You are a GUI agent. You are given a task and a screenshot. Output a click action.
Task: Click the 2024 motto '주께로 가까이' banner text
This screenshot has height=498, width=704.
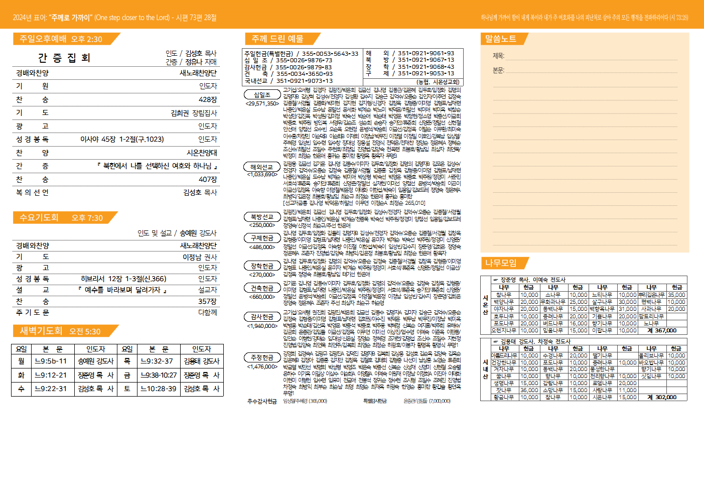(x=71, y=18)
